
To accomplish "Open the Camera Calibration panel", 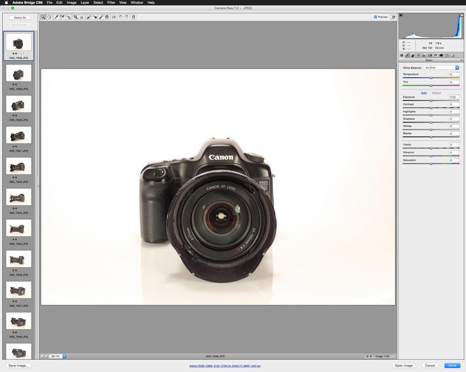I will coord(441,55).
